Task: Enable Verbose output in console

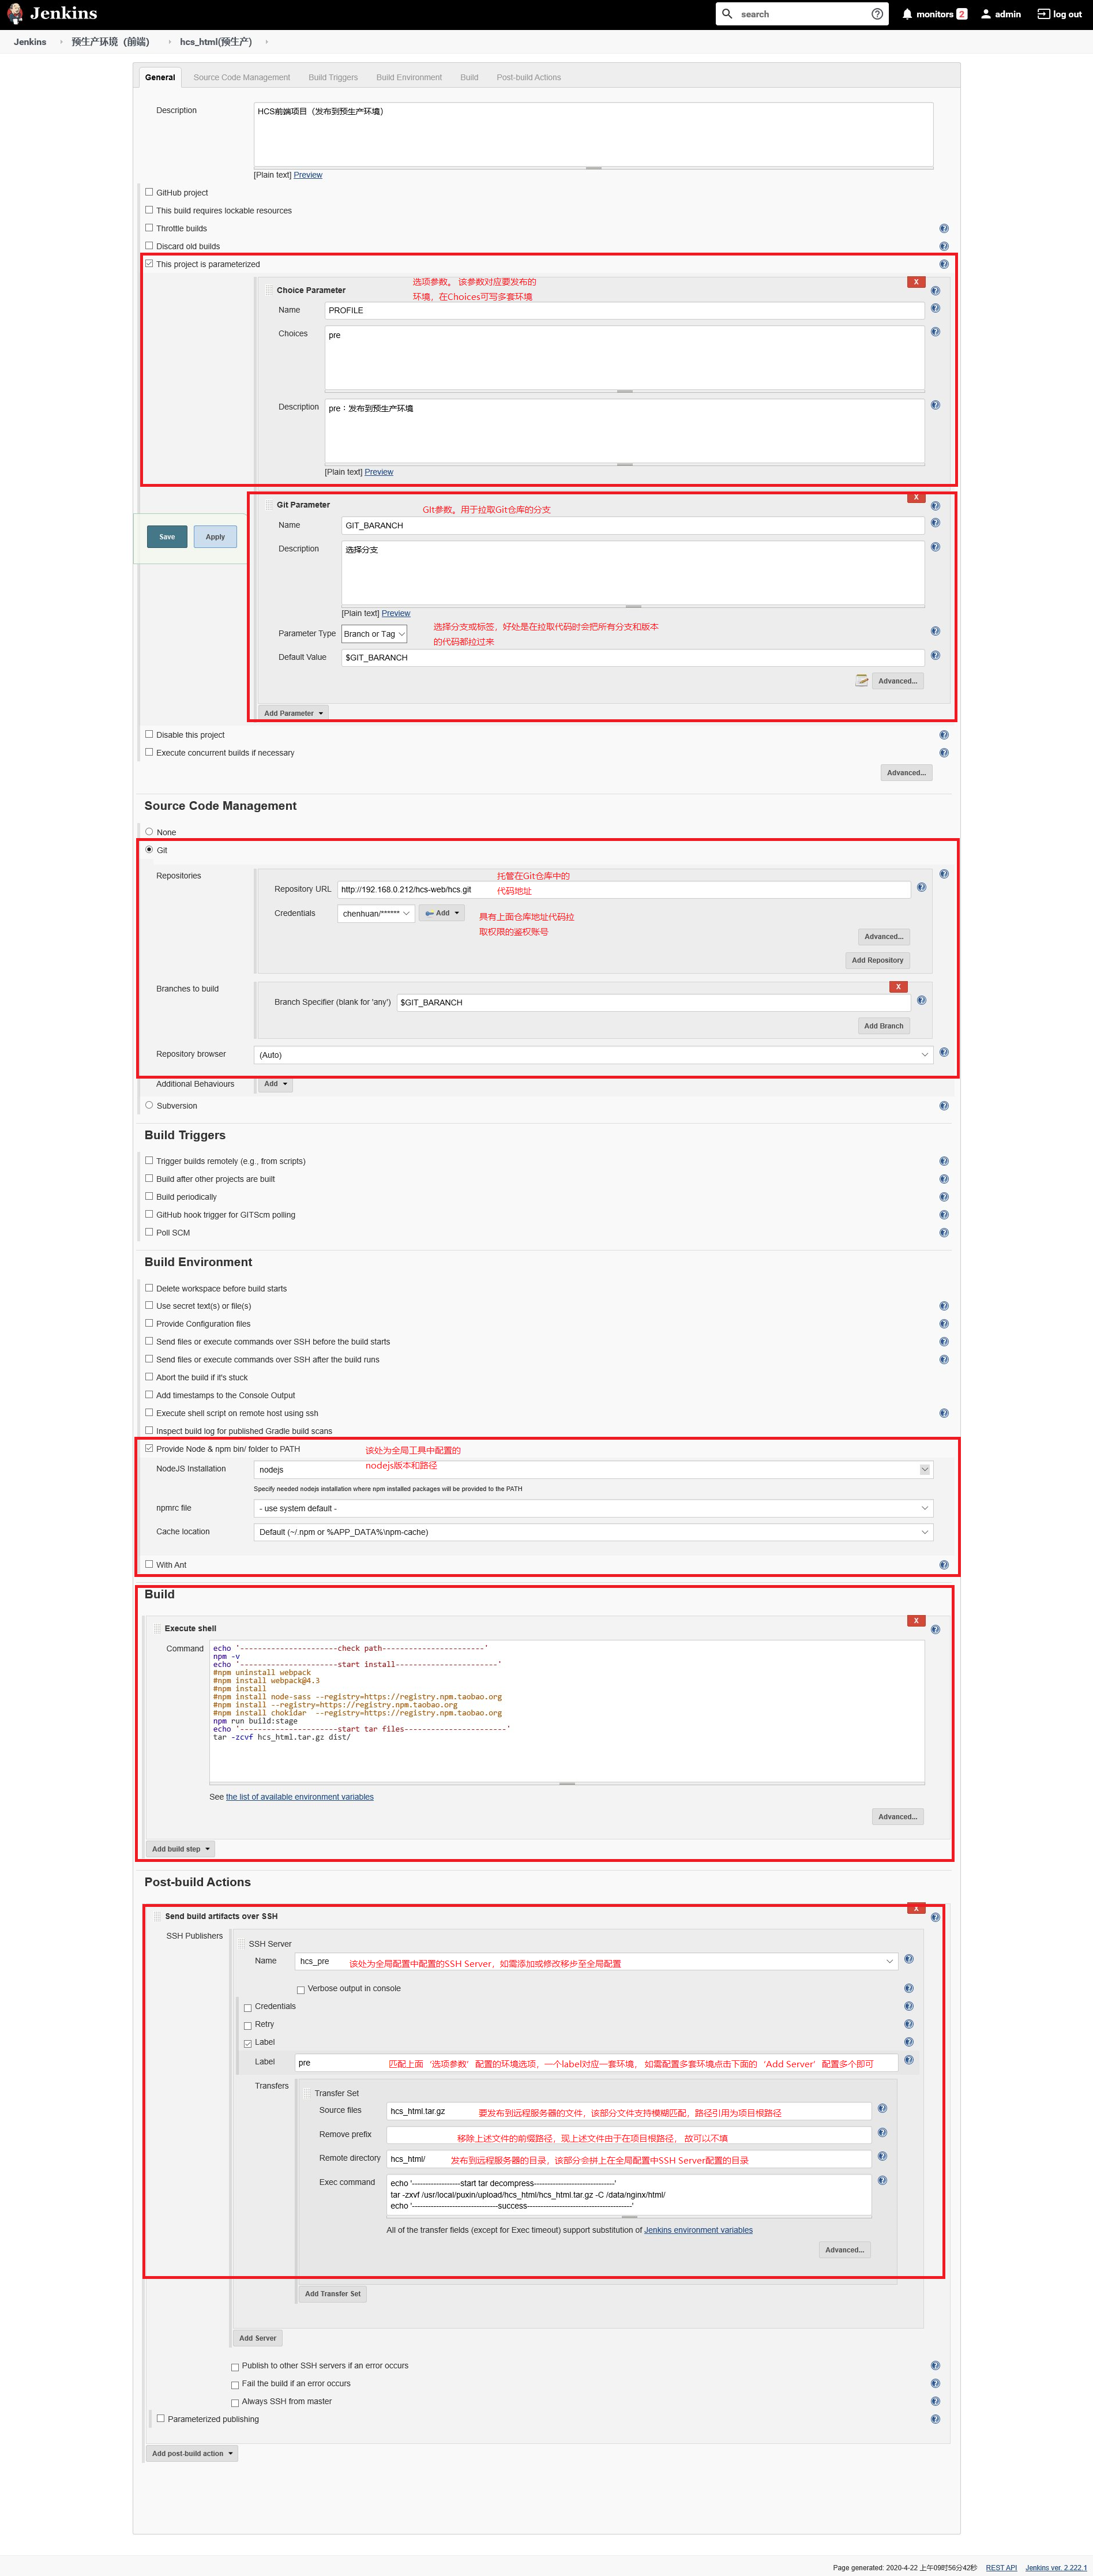Action: (300, 1990)
